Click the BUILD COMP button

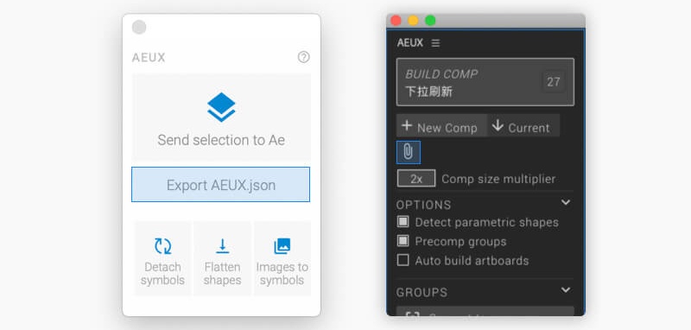coord(485,82)
